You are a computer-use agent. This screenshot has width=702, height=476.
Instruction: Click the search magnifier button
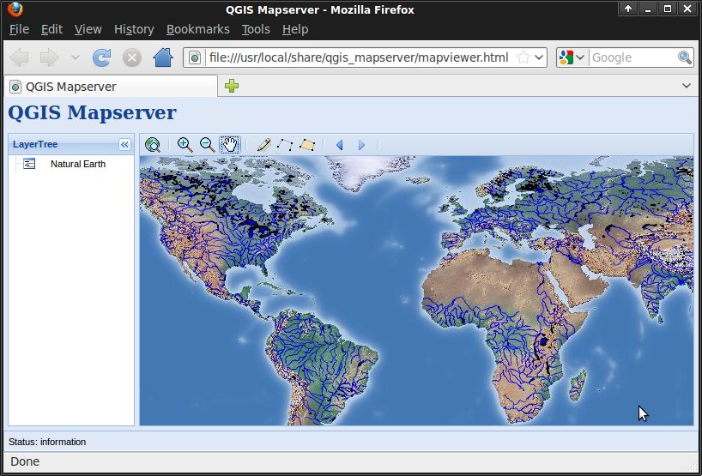pyautogui.click(x=685, y=57)
